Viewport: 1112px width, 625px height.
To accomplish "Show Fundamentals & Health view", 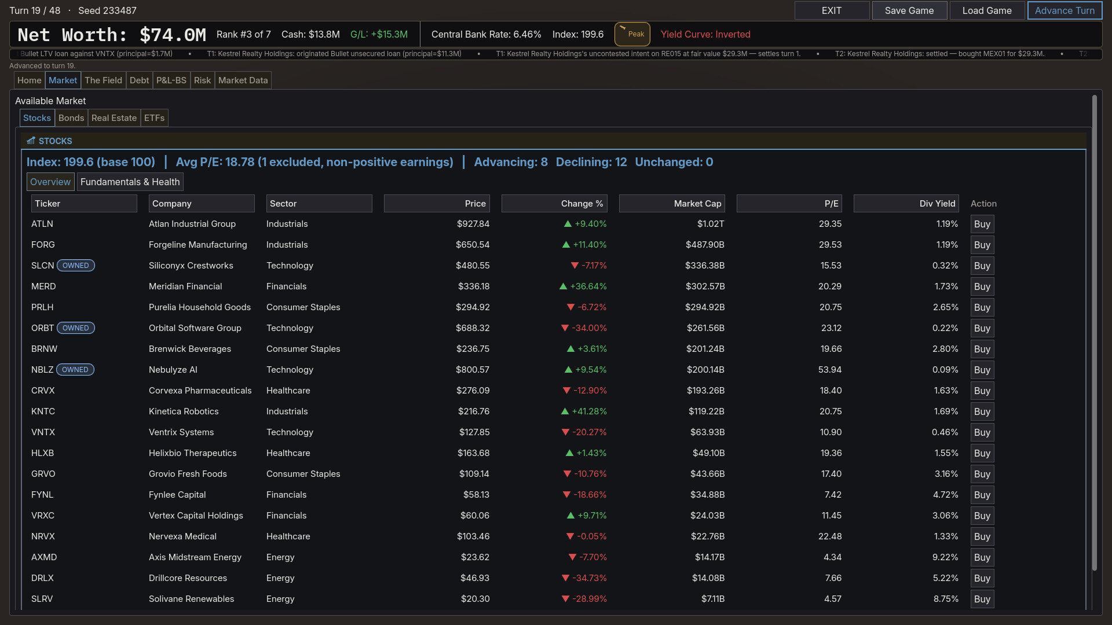I will 130,182.
